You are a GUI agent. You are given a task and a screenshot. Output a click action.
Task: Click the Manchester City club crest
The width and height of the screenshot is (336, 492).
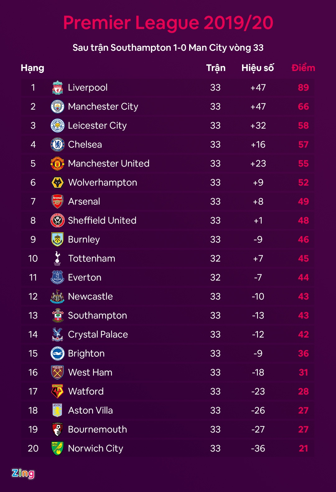coord(58,106)
